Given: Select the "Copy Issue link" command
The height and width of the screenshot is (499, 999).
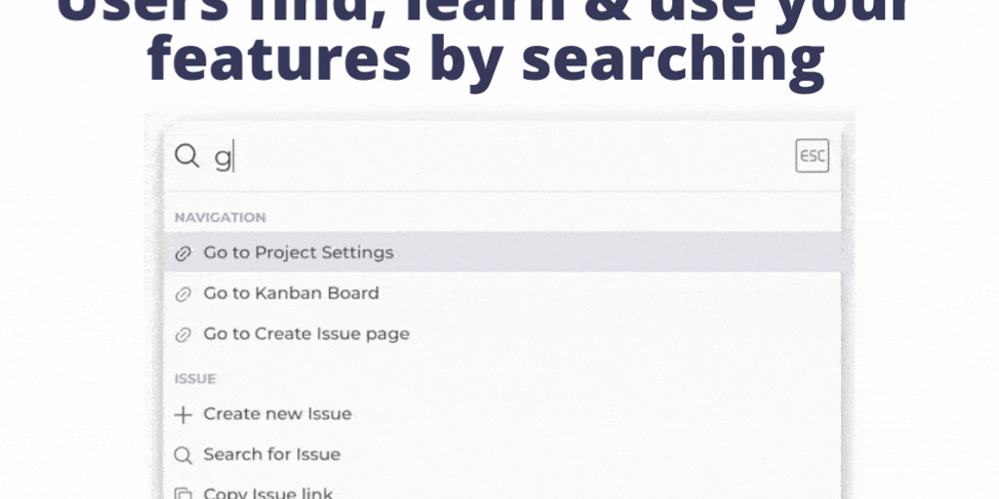Looking at the screenshot, I should click(267, 493).
